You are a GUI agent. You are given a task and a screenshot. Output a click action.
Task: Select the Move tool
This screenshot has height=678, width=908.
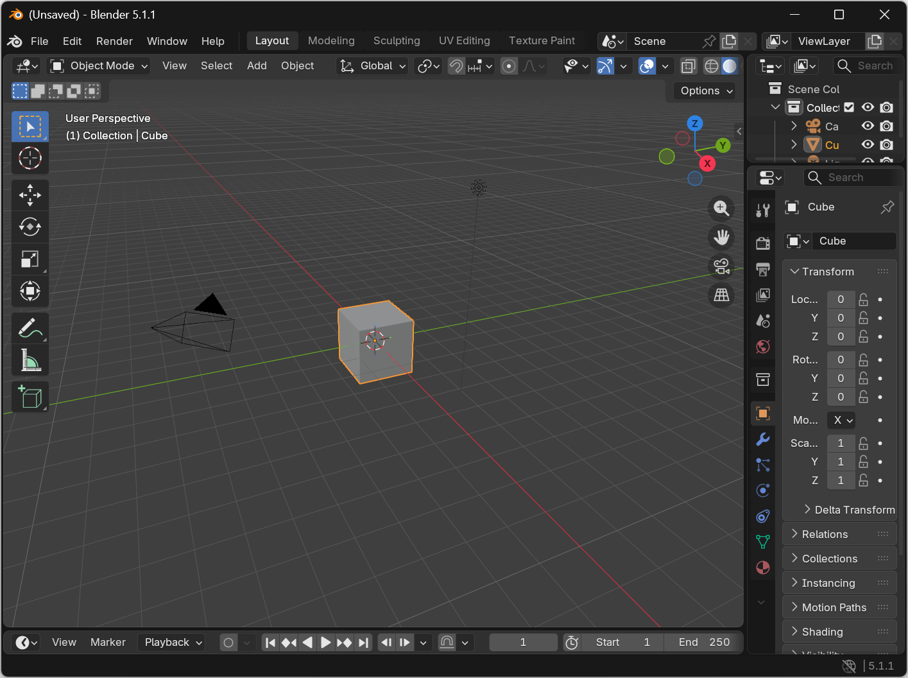[x=30, y=195]
